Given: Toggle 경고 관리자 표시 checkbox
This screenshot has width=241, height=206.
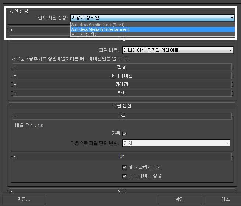Looking at the screenshot, I should [x=124, y=167].
